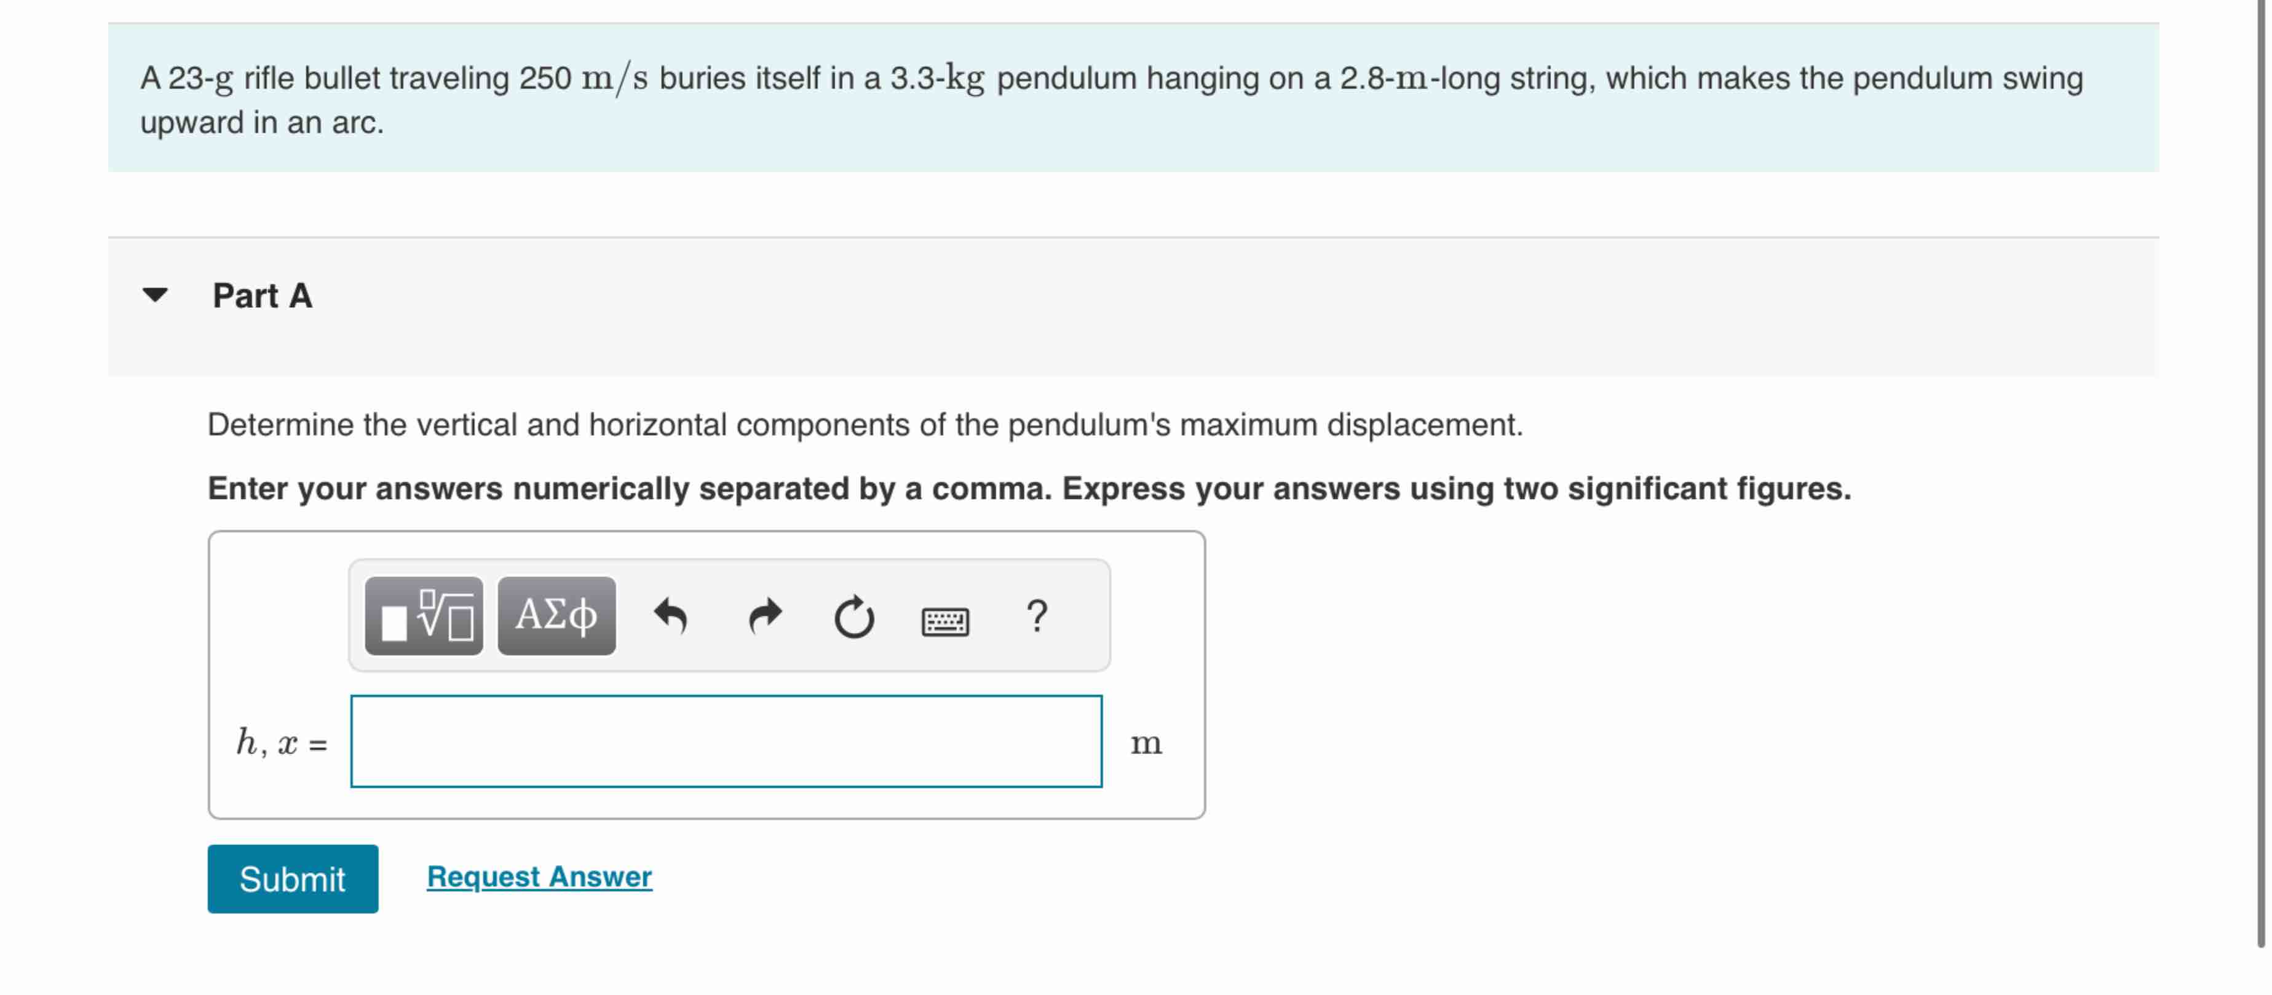The height and width of the screenshot is (995, 2272).
Task: Click the undo arrow icon
Action: click(670, 616)
